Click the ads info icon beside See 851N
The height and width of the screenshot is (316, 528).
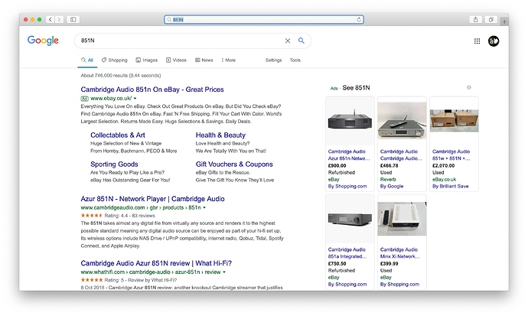coord(469,87)
